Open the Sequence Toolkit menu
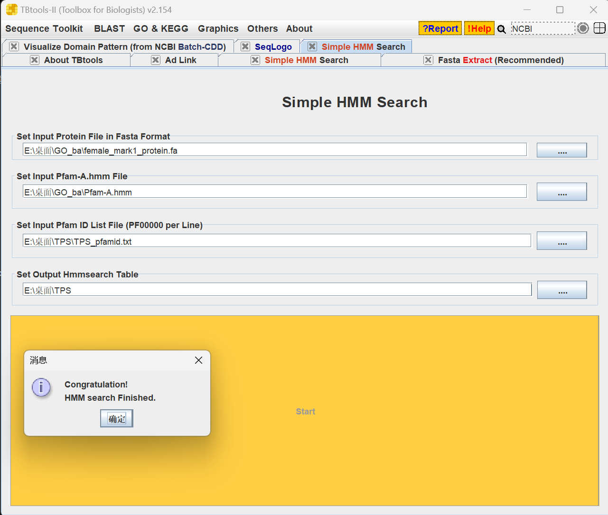The width and height of the screenshot is (608, 515). click(44, 28)
